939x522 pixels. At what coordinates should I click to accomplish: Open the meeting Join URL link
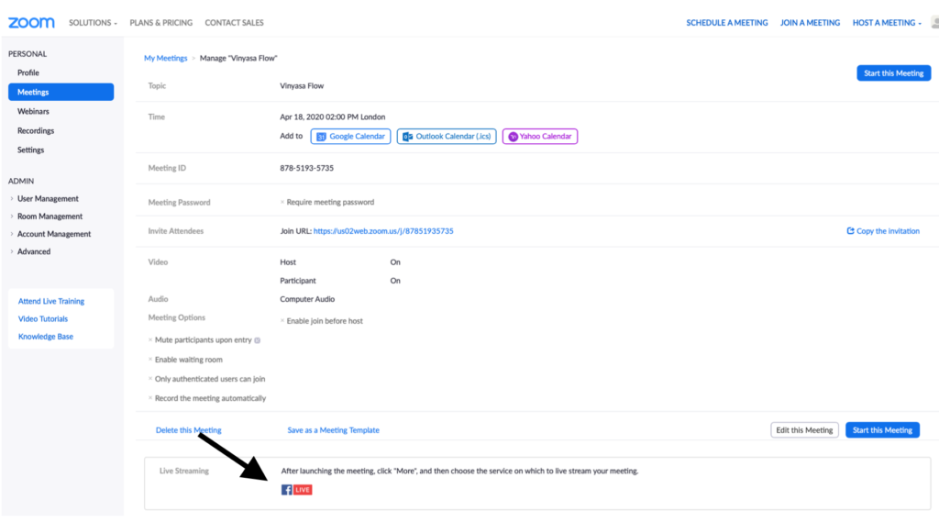pyautogui.click(x=383, y=231)
